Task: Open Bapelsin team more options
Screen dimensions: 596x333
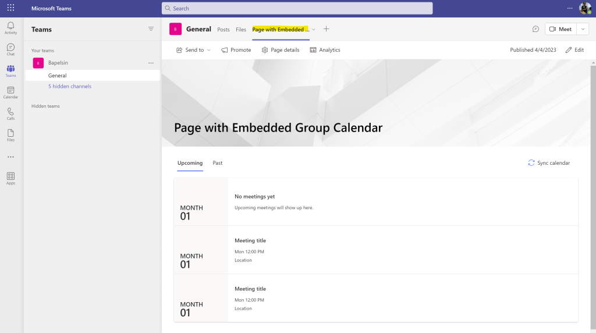Action: (x=151, y=63)
